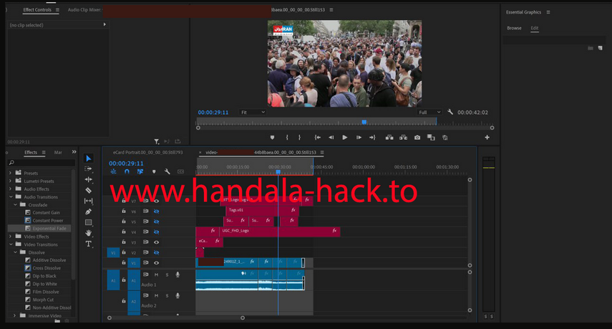Open the Essential Graphics Browse tab

point(514,28)
